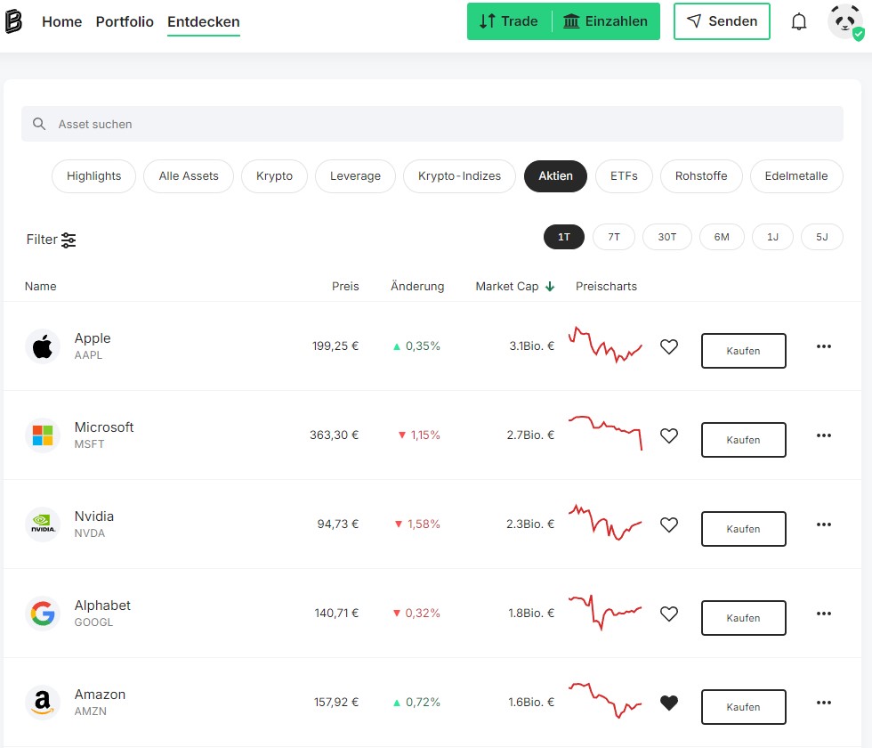
Task: Favorite Apple with the heart icon
Action: [x=669, y=347]
